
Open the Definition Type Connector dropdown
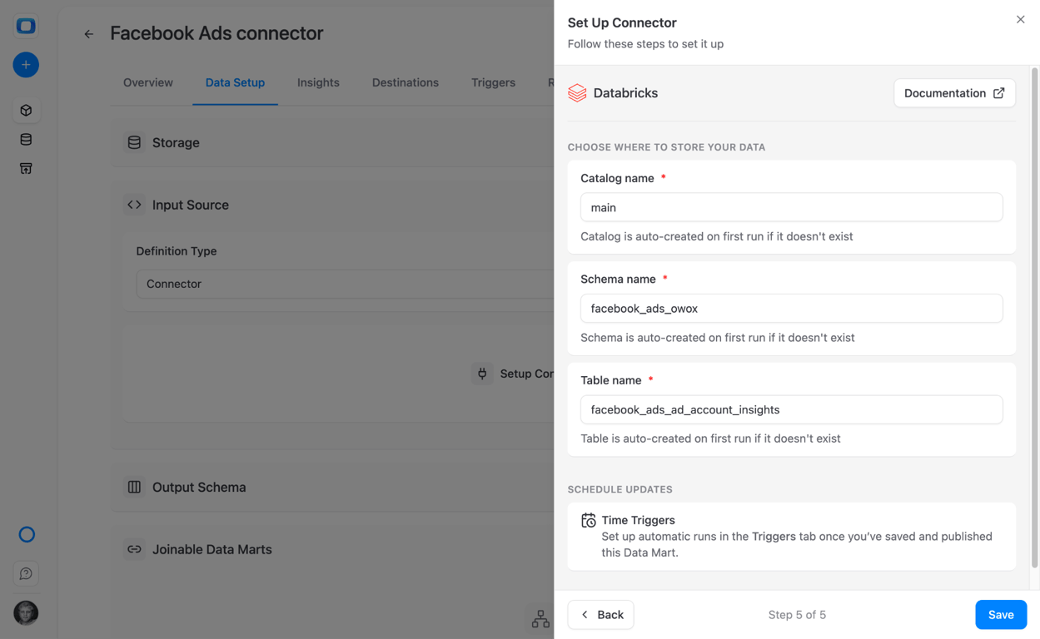pos(345,284)
